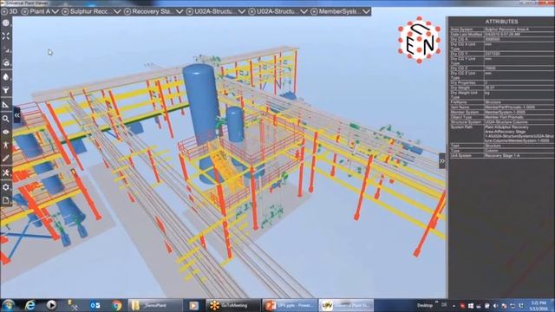The height and width of the screenshot is (312, 555).
Task: Toggle the eye visibility tool
Action: tap(6, 132)
